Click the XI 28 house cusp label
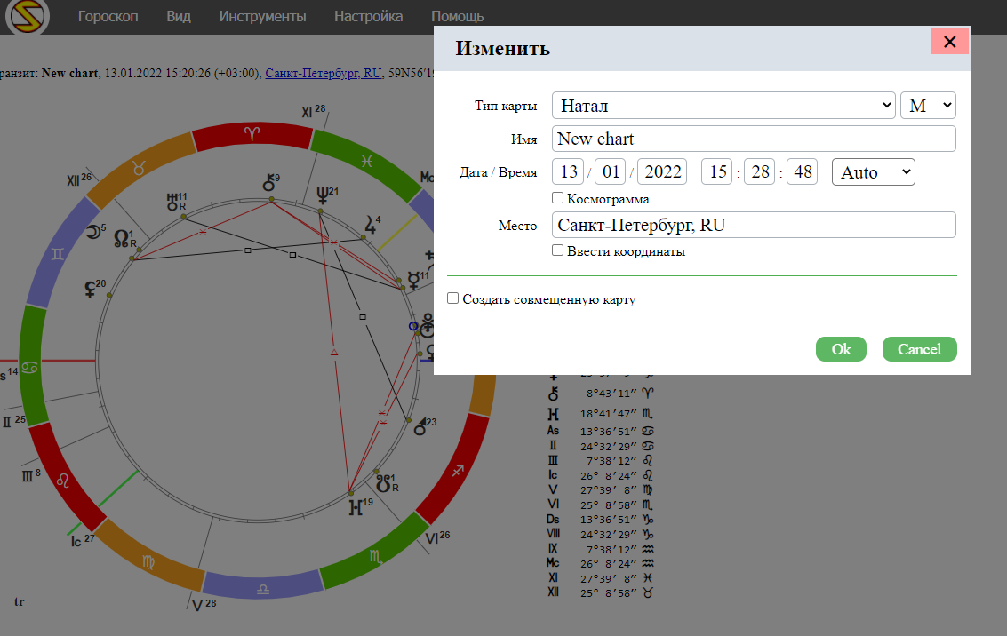Viewport: 1007px width, 636px height. (x=314, y=112)
